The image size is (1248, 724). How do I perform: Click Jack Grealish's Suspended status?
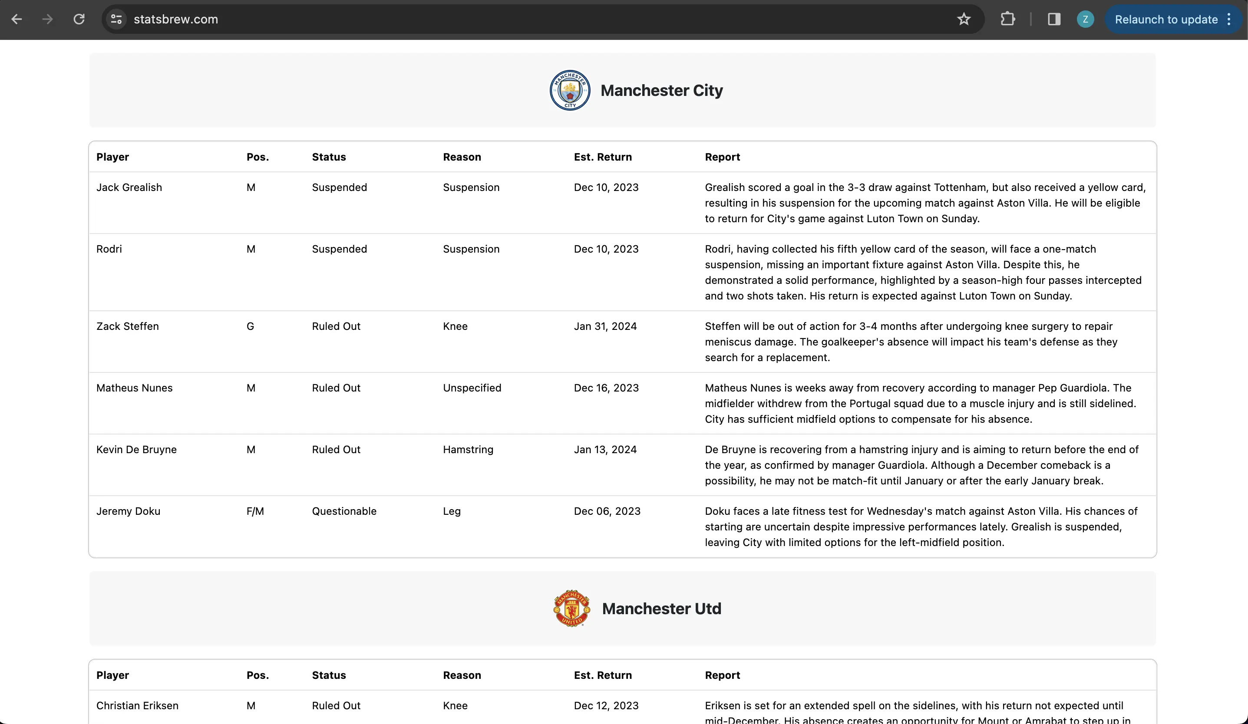coord(339,188)
